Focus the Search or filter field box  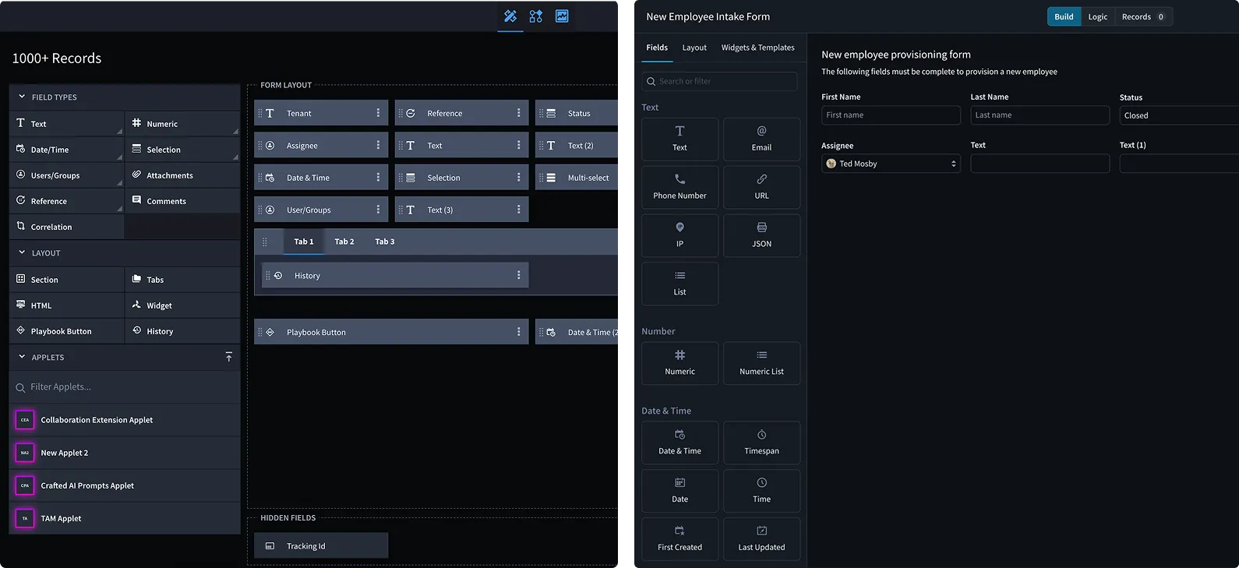point(719,81)
